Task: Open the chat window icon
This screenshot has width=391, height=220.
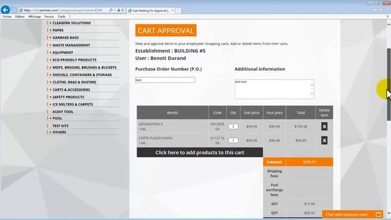Action: (378, 215)
